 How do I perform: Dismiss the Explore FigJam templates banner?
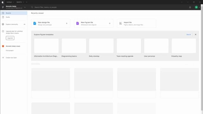click(x=195, y=35)
